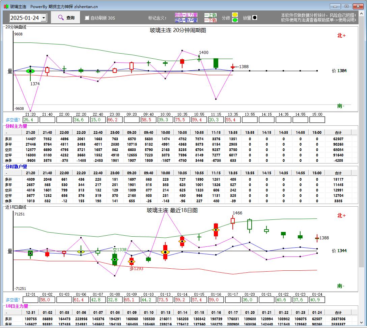Click the 18日主力量 section label
This screenshot has height=328, width=367.
17,306
